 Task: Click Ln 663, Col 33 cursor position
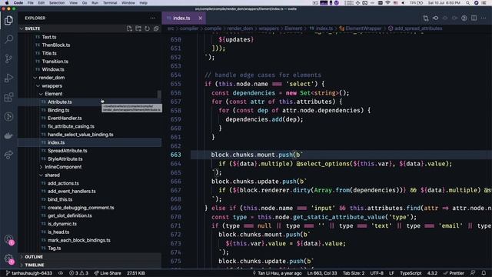tap(322, 273)
